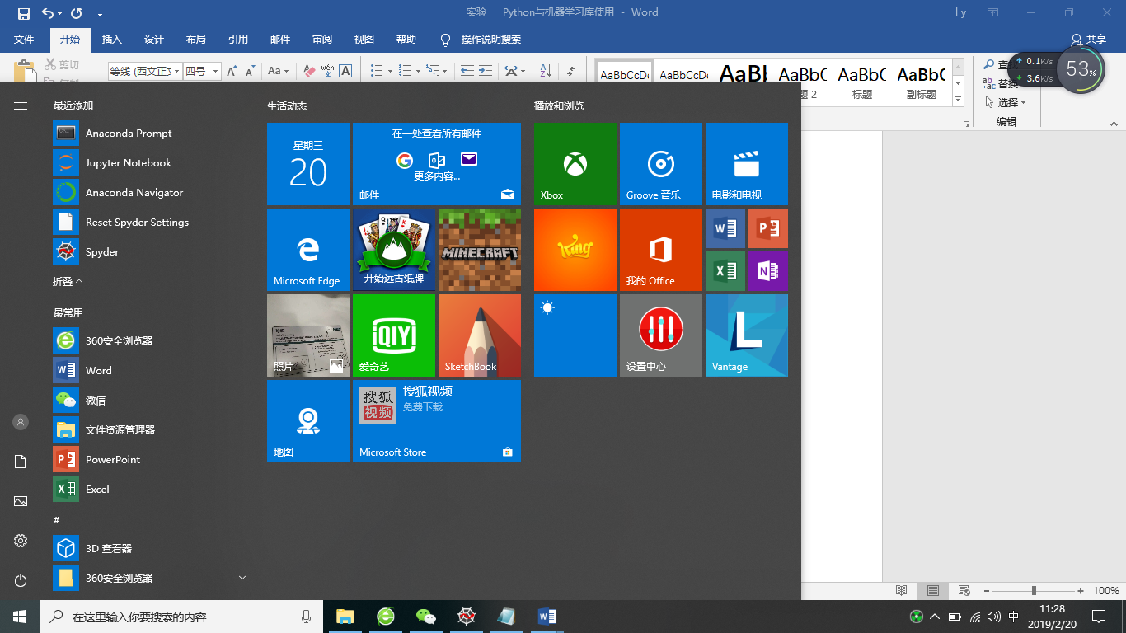Expand the bullet list dropdown arrow
1126x633 pixels.
tap(390, 72)
